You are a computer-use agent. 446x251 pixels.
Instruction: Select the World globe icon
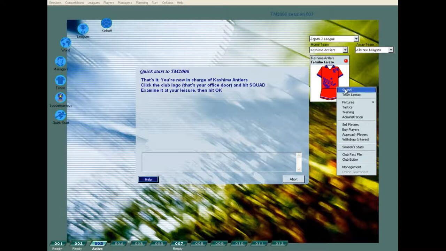(65, 43)
